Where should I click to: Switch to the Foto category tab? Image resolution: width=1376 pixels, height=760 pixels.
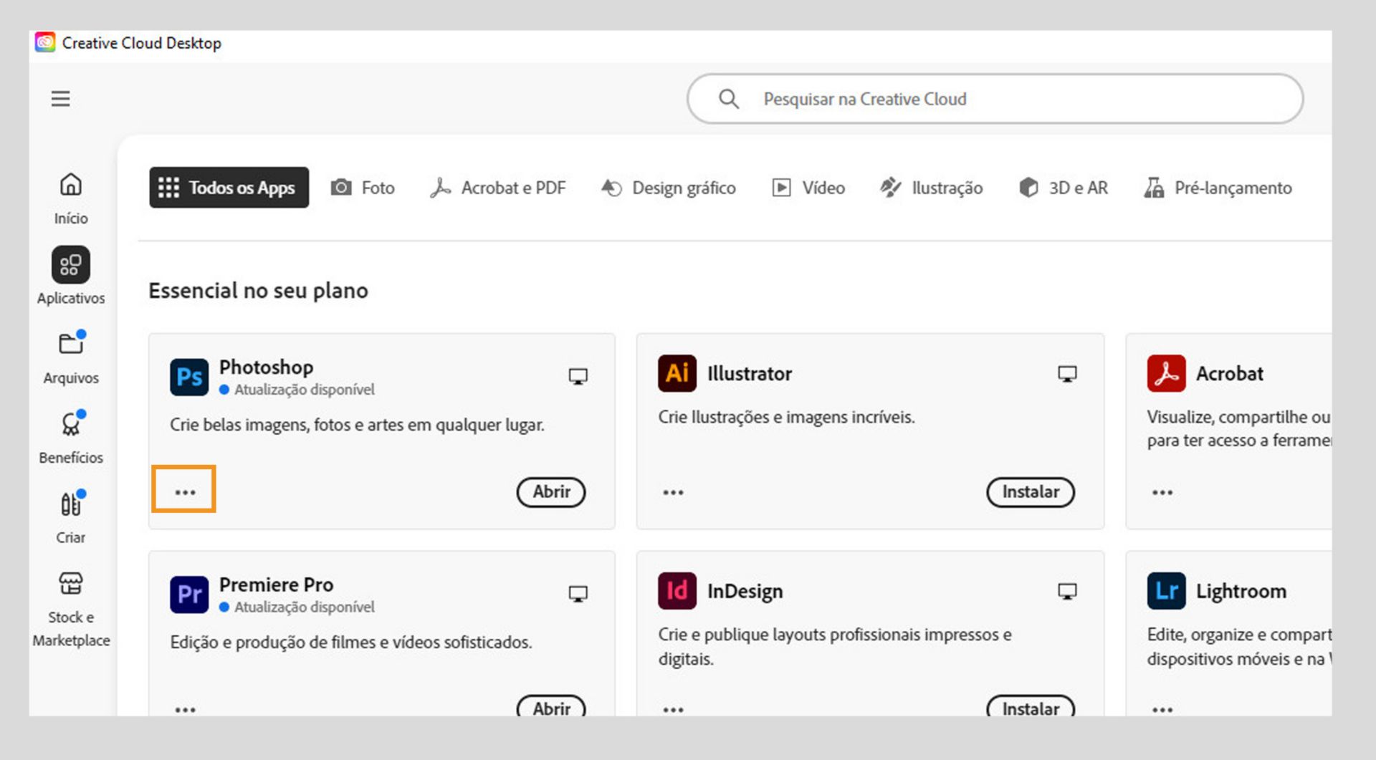pos(363,188)
